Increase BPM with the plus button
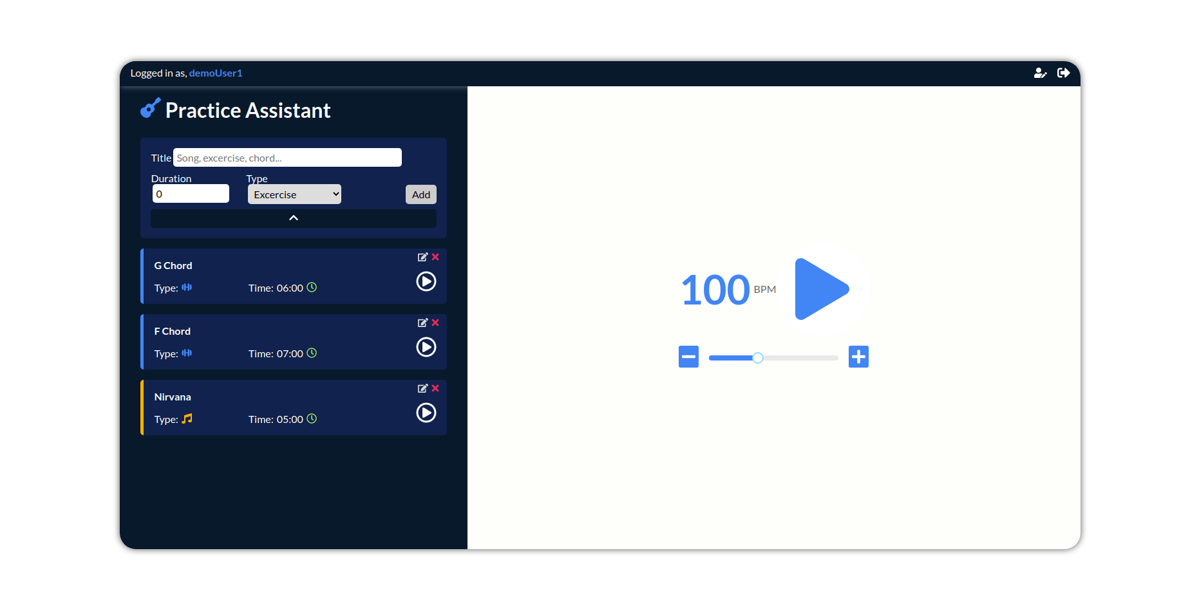 pos(858,357)
